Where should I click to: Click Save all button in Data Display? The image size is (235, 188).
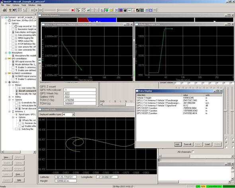click(x=188, y=144)
